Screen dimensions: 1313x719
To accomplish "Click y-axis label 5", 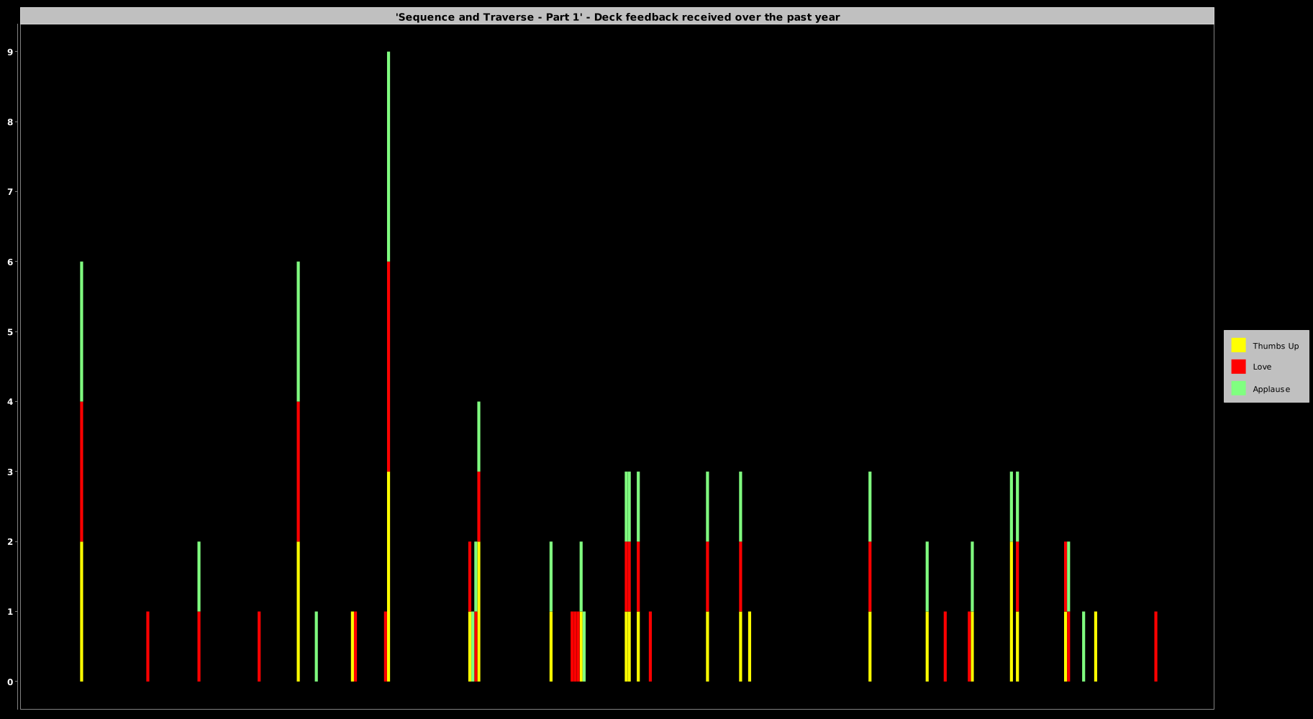I will 10,332.
